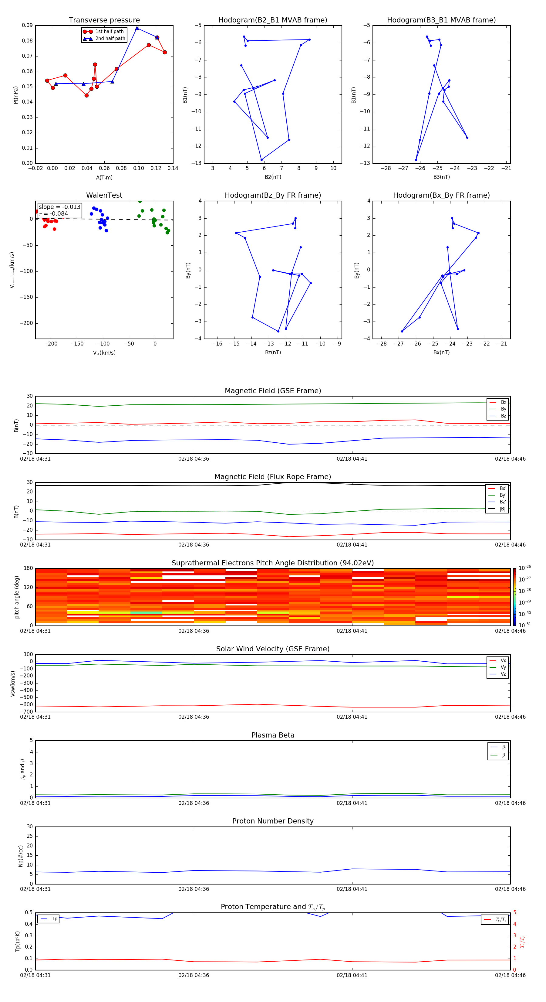The image size is (546, 1002).
Task: Click the "Hodogram(Bz_By FR frame)" title
Action: pyautogui.click(x=273, y=195)
